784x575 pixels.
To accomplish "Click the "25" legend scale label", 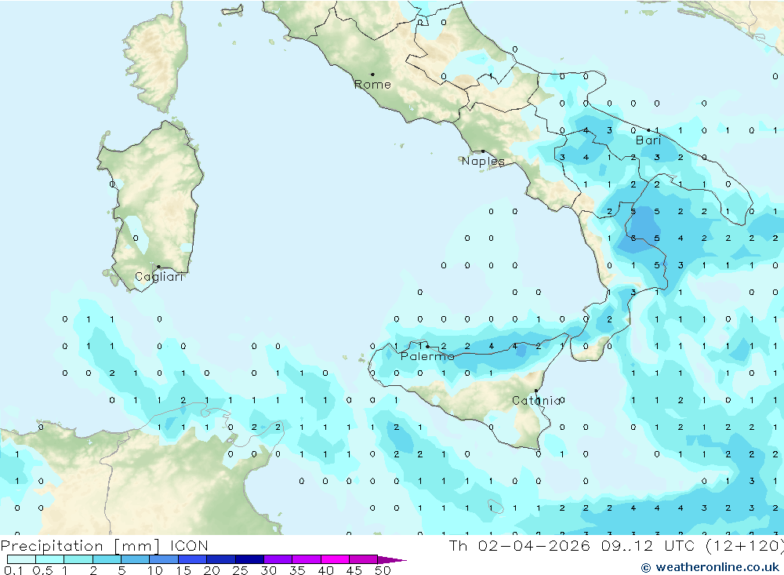I will [x=240, y=570].
